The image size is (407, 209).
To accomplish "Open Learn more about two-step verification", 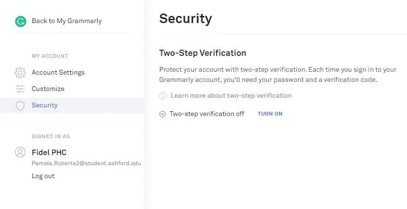I will pos(231,96).
